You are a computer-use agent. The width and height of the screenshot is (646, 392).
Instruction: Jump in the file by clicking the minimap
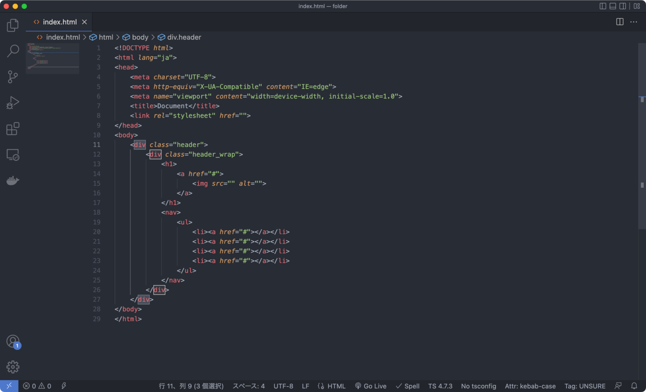click(x=52, y=58)
